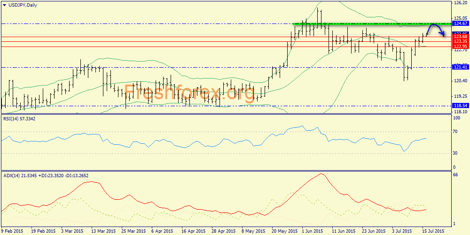Select the red 123.35 price label
470x235 pixels.
pos(461,41)
